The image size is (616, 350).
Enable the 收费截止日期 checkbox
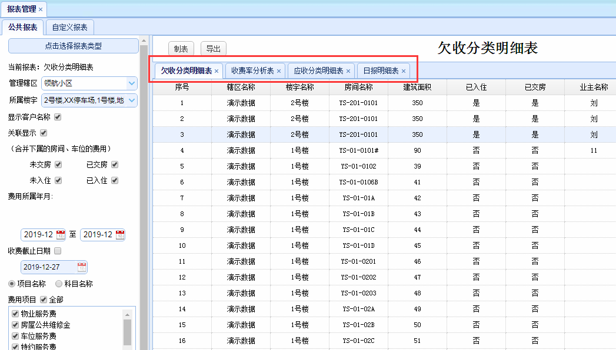[x=58, y=251]
